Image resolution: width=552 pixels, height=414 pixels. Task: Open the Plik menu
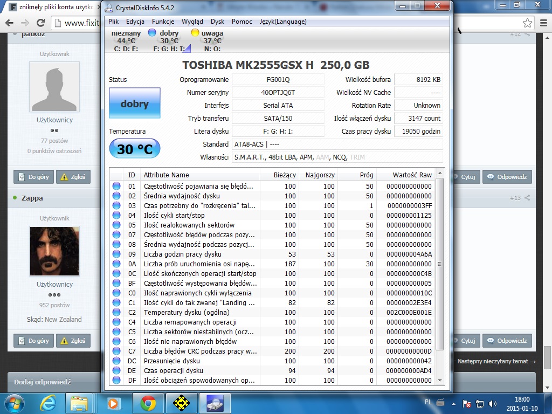(113, 22)
